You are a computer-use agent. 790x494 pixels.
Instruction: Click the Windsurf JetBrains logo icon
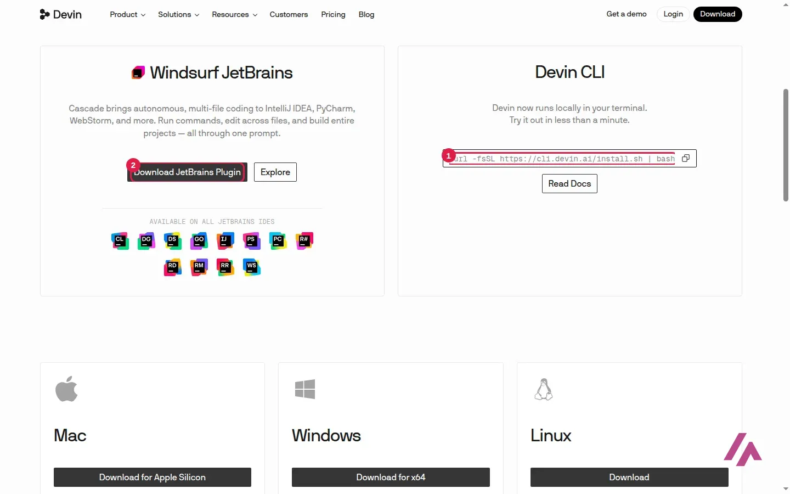pyautogui.click(x=138, y=72)
